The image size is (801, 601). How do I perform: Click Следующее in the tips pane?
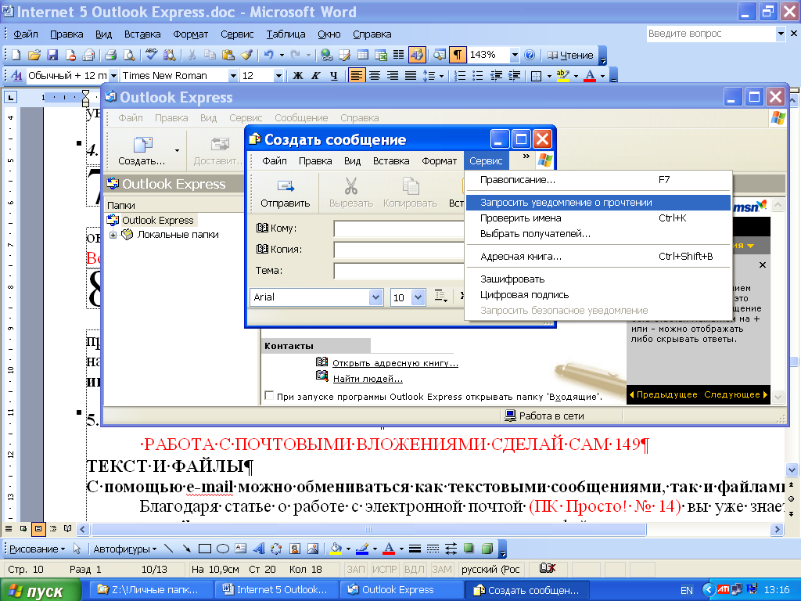coord(735,394)
